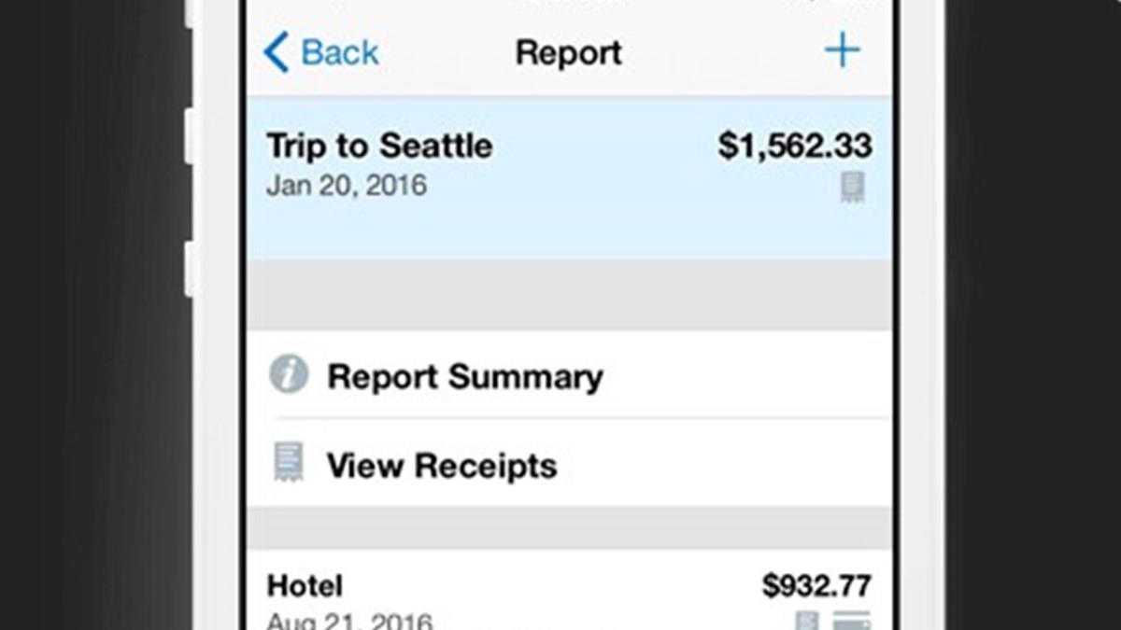The image size is (1121, 630).
Task: Click the Hotel credit card icon
Action: coord(851,622)
